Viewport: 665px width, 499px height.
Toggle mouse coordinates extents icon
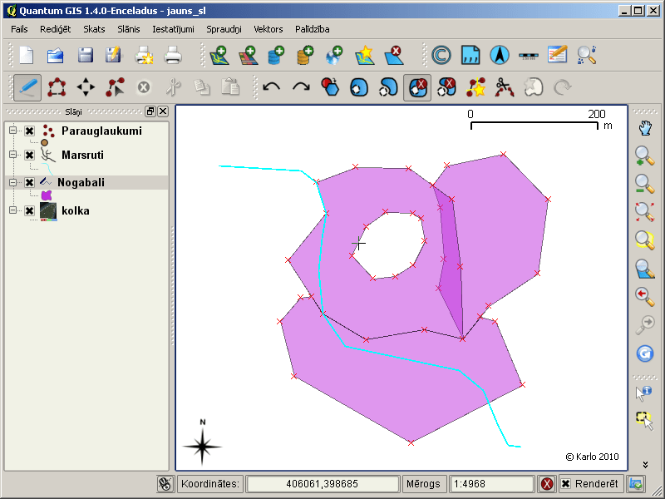pos(165,484)
